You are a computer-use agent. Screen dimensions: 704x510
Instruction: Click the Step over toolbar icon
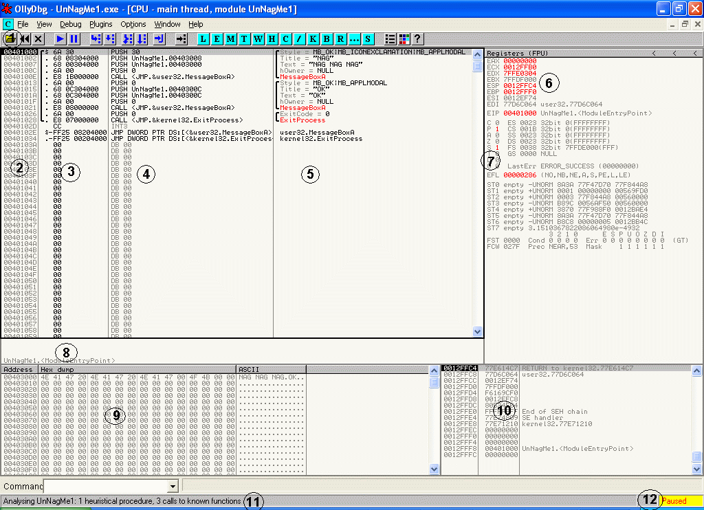[x=109, y=39]
